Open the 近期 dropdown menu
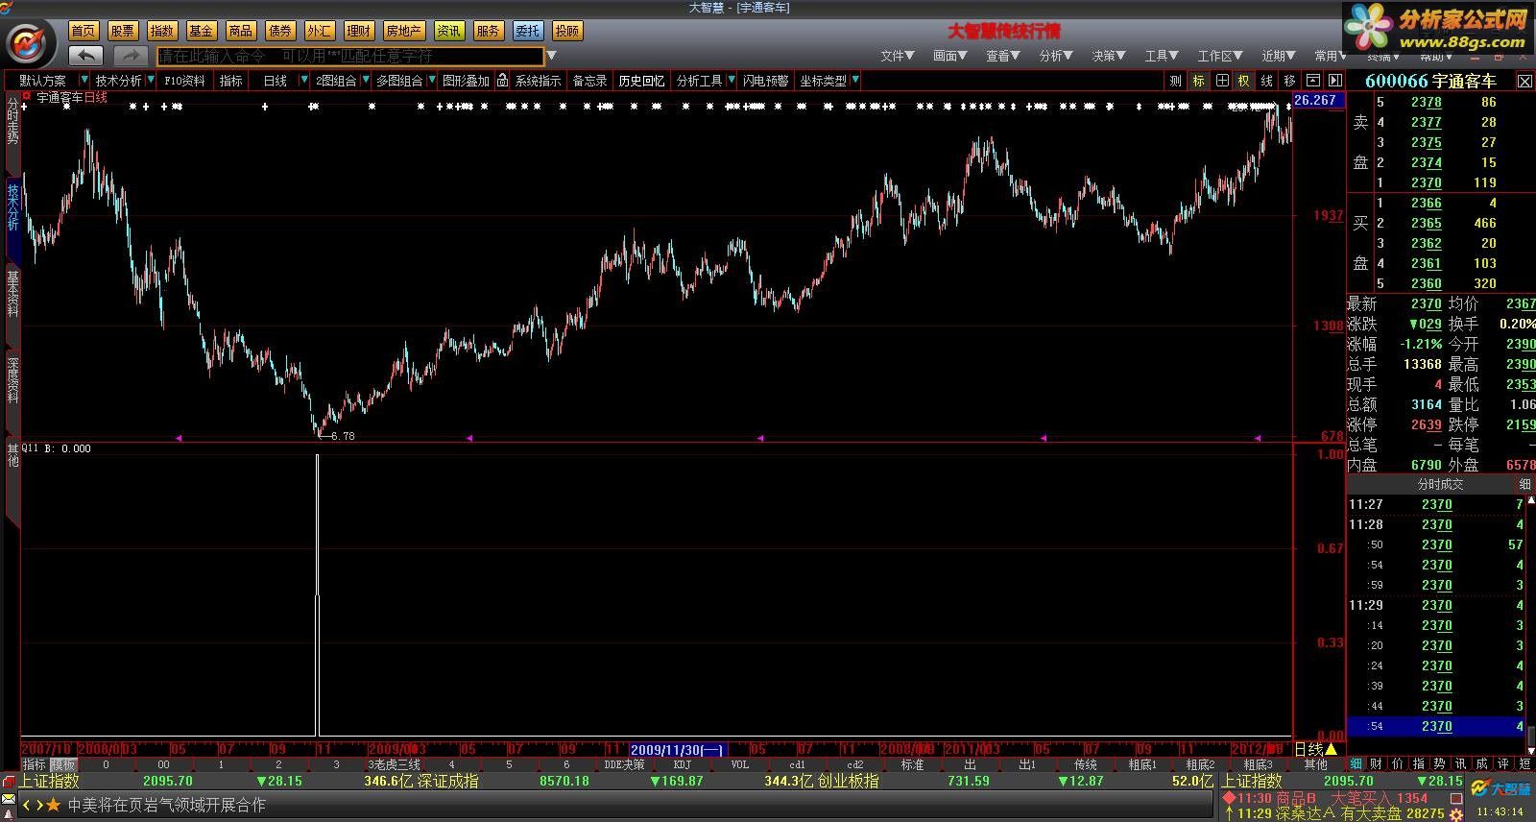This screenshot has height=822, width=1536. pyautogui.click(x=1279, y=56)
